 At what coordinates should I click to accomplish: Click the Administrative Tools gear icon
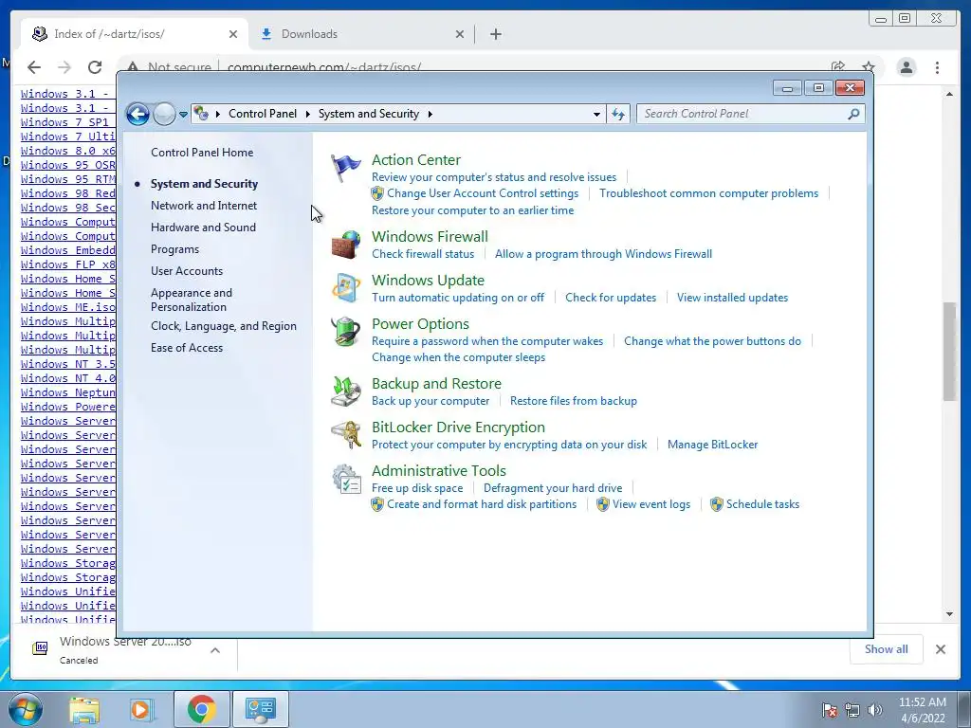346,479
